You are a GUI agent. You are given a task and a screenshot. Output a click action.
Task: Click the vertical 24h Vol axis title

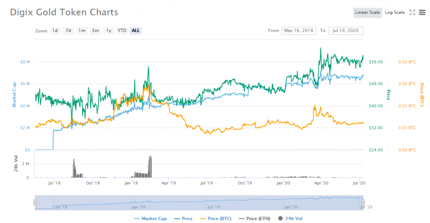click(16, 164)
